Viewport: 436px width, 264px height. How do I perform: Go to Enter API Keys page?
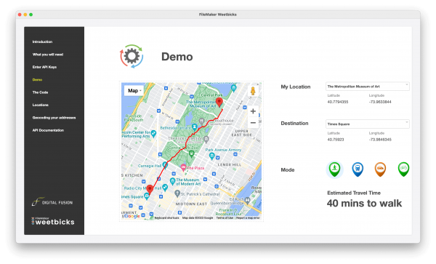44,67
